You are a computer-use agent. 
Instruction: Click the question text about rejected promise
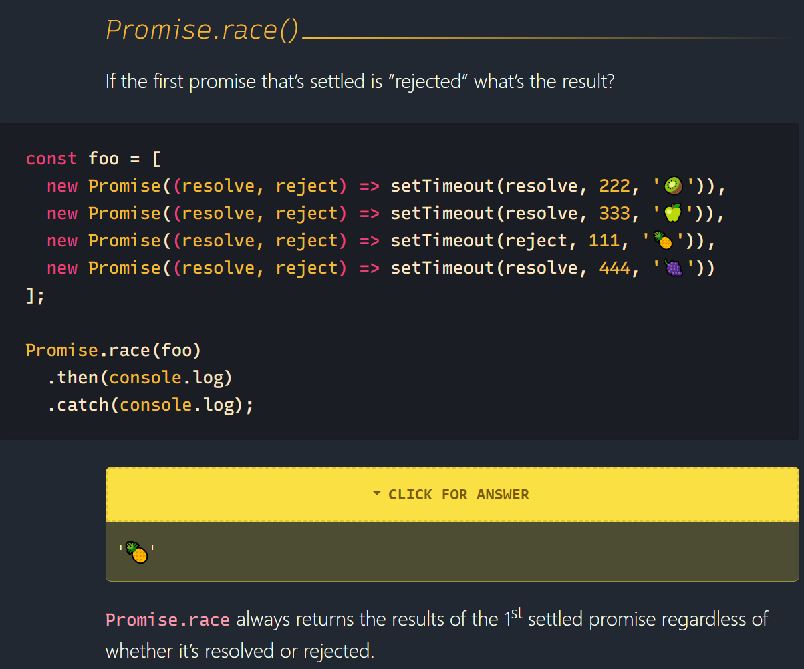click(x=360, y=82)
